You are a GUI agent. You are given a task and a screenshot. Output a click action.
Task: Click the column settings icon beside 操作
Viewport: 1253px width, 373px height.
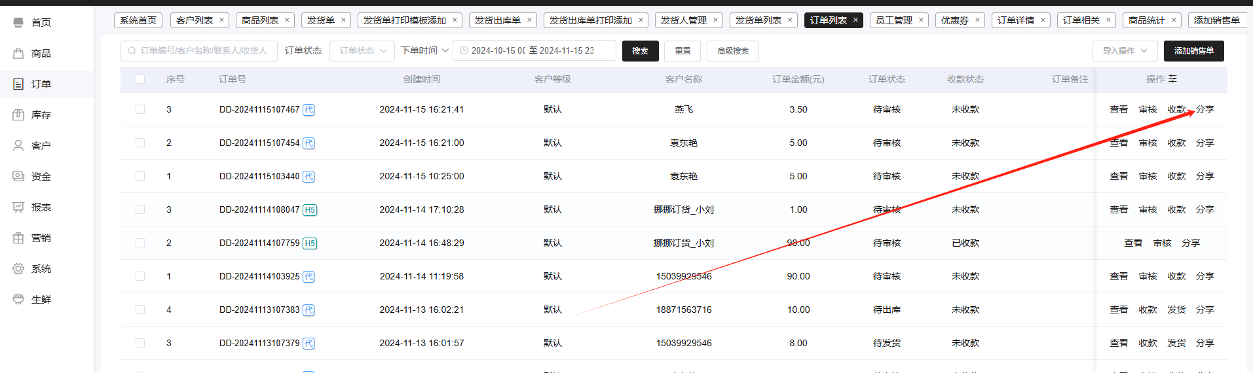point(1172,79)
